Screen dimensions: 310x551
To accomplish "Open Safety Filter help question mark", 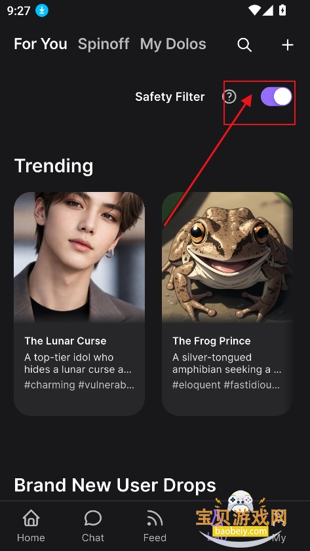I will [x=229, y=96].
